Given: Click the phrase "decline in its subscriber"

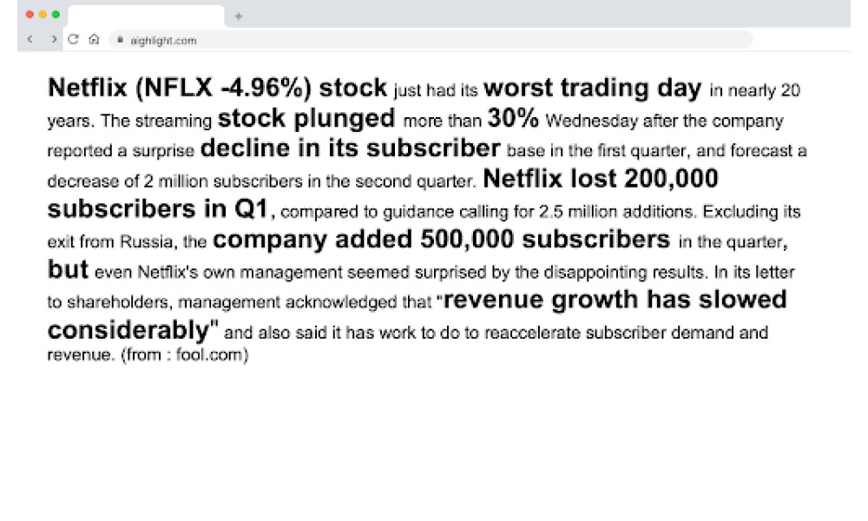Looking at the screenshot, I should click(350, 148).
